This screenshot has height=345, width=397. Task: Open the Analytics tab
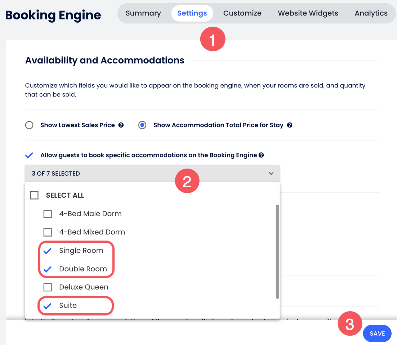[371, 13]
